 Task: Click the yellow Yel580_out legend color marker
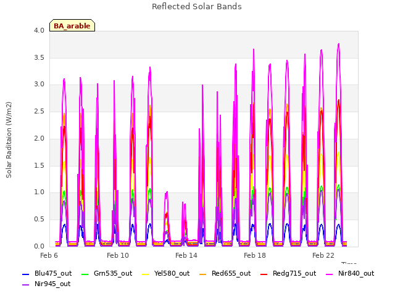(146, 274)
